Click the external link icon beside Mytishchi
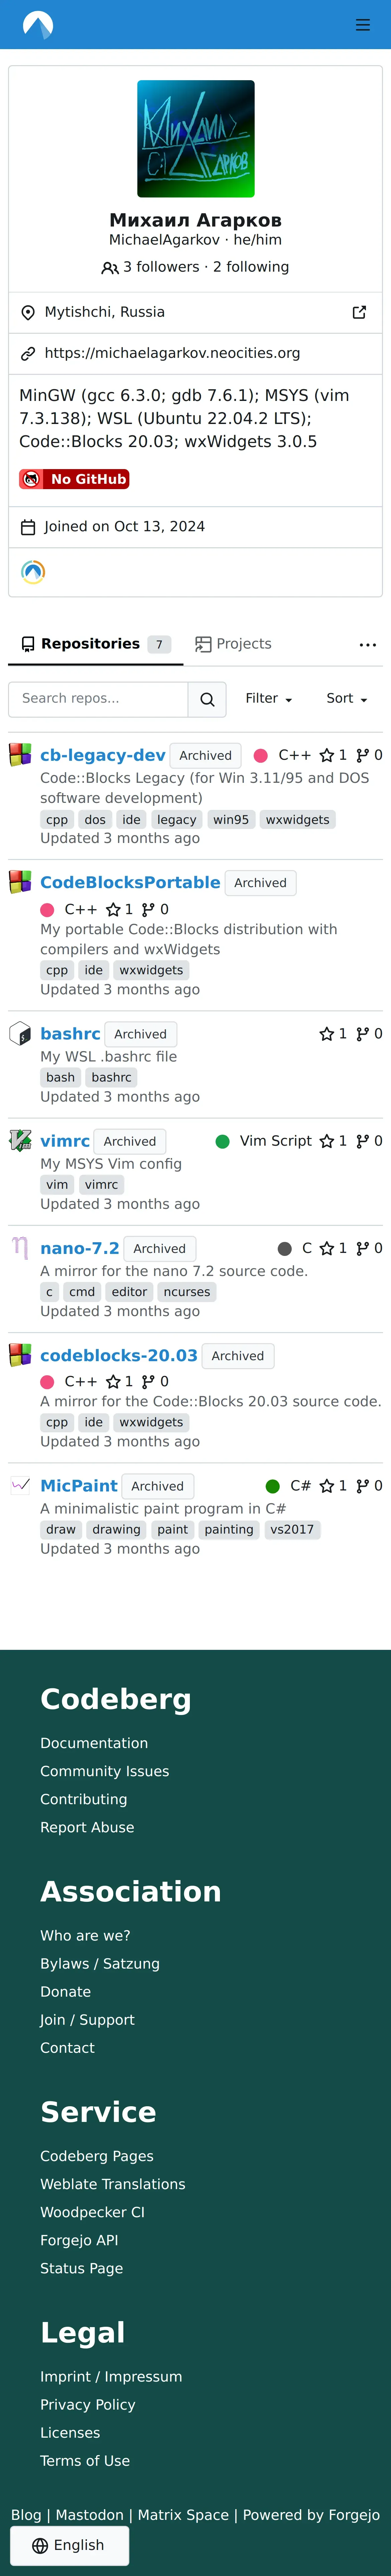 pos(359,312)
